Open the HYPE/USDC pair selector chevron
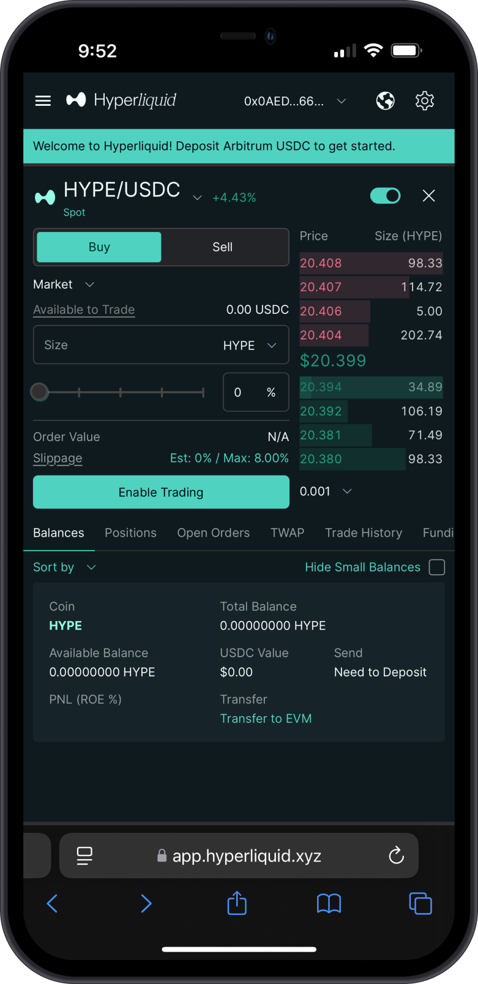The image size is (478, 984). [197, 198]
